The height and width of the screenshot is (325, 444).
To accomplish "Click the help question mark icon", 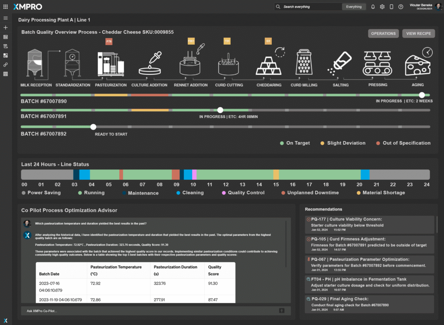I will 401,7.
